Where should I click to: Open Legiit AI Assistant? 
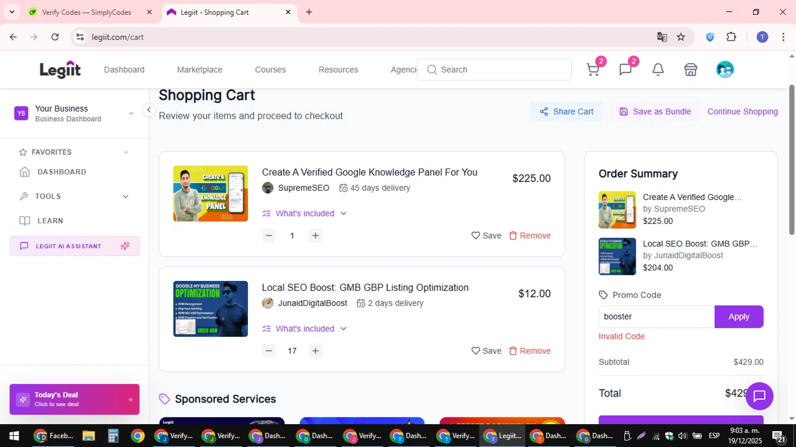(x=74, y=246)
